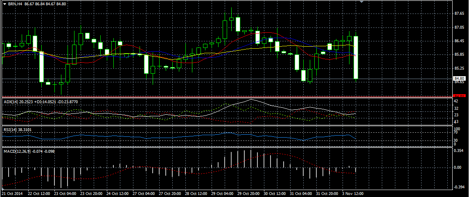Image resolution: width=469 pixels, height=197 pixels.
Task: Click the 87.05 price axis value
Action: pyautogui.click(x=459, y=27)
